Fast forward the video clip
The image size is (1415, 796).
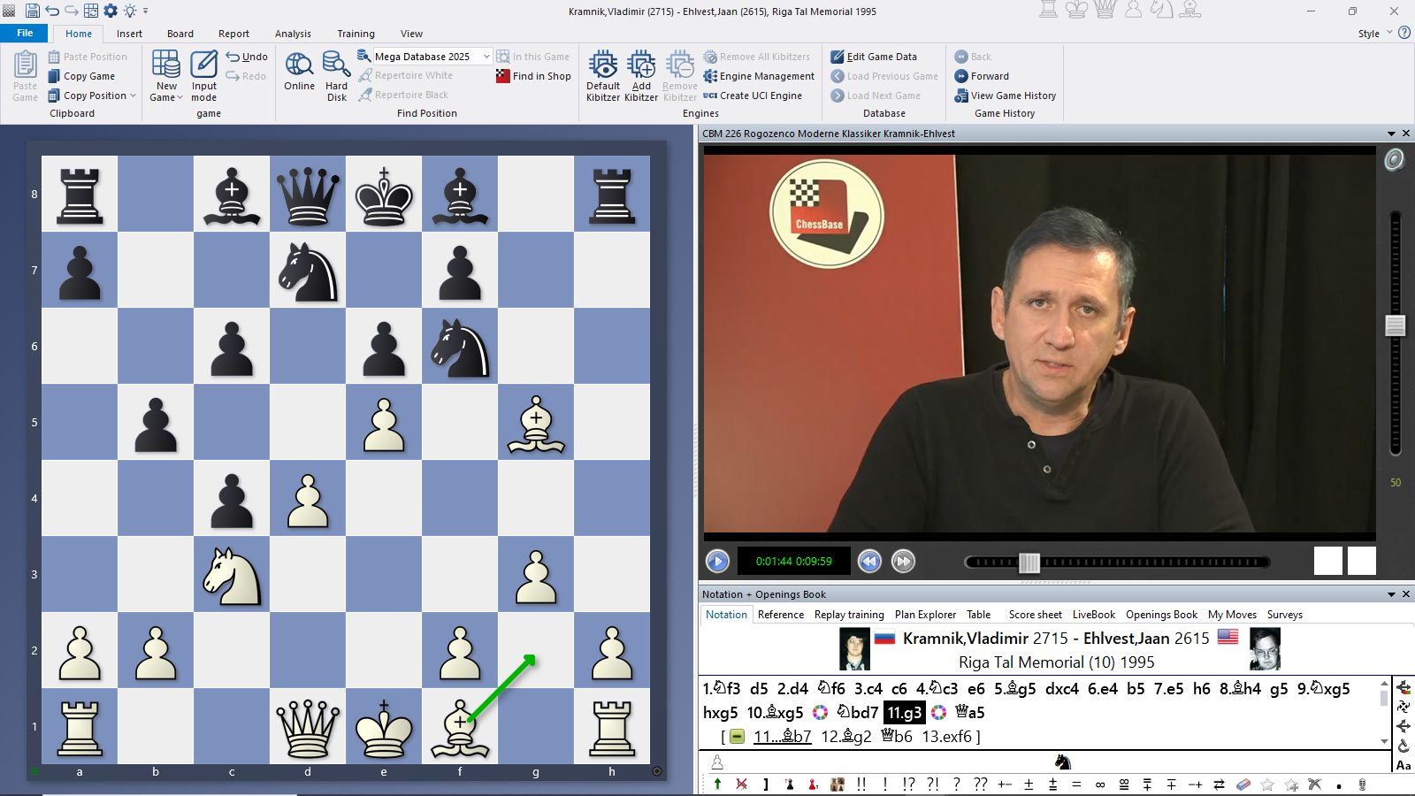902,561
